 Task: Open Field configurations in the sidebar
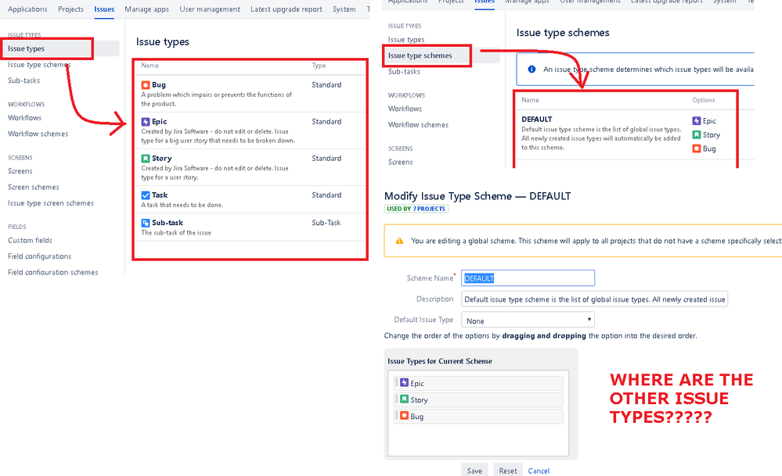[x=39, y=256]
